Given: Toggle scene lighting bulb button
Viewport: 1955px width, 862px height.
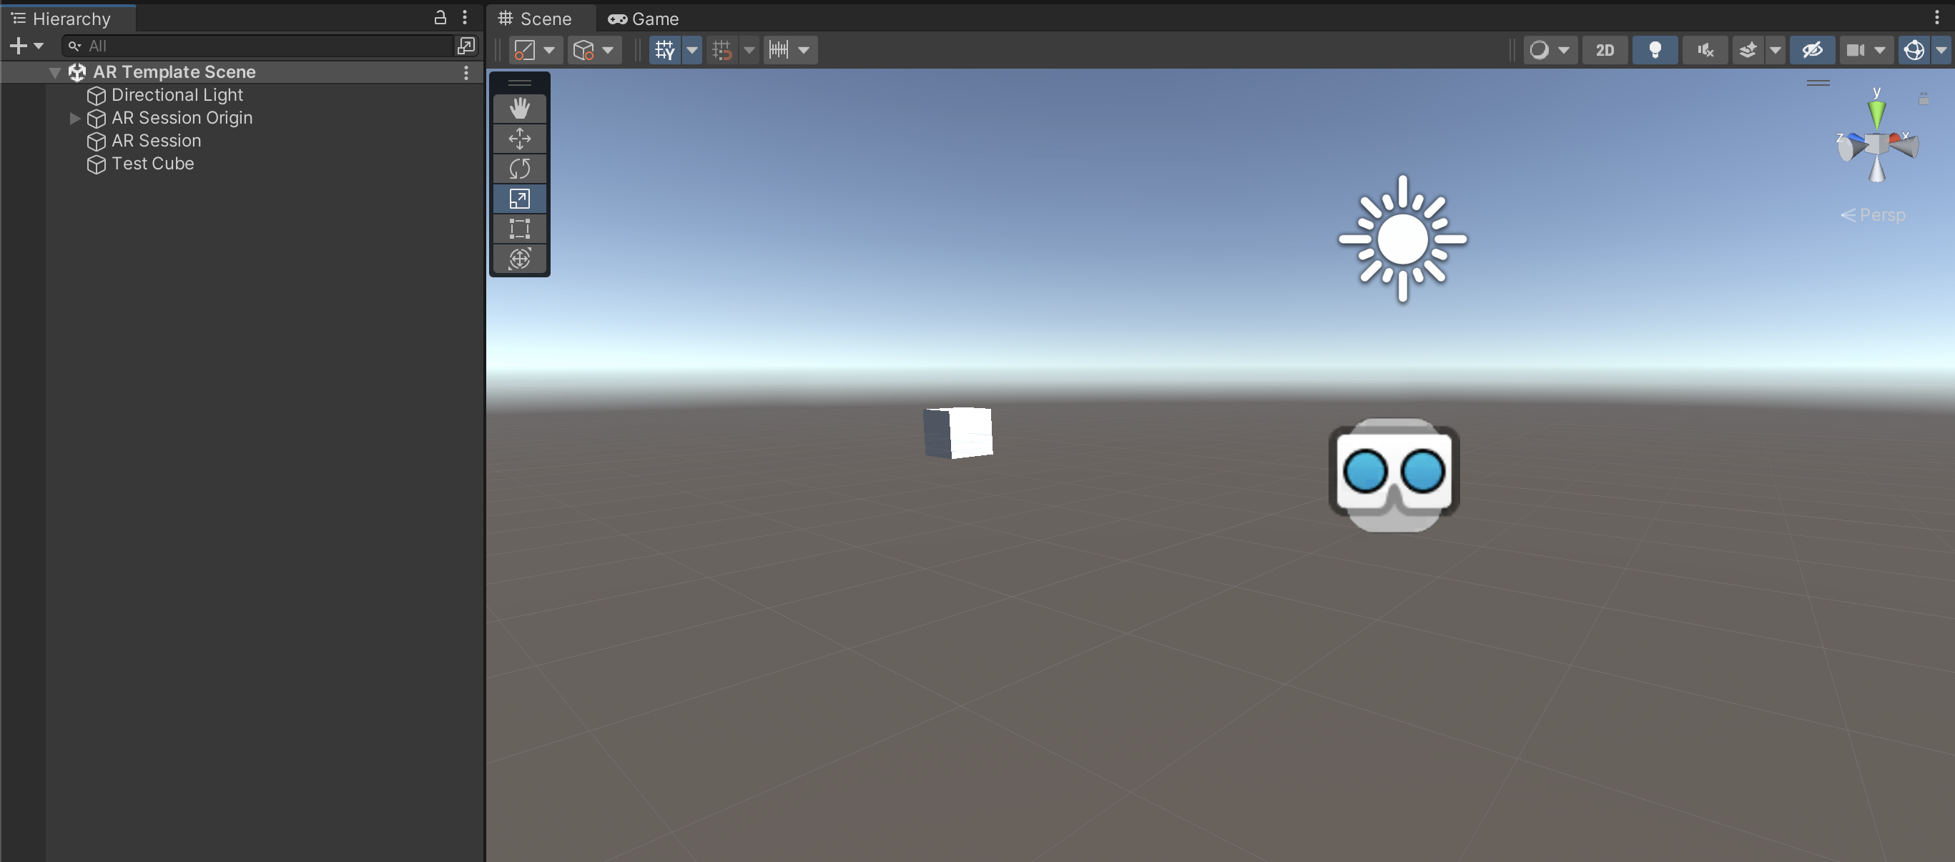Looking at the screenshot, I should (1655, 50).
